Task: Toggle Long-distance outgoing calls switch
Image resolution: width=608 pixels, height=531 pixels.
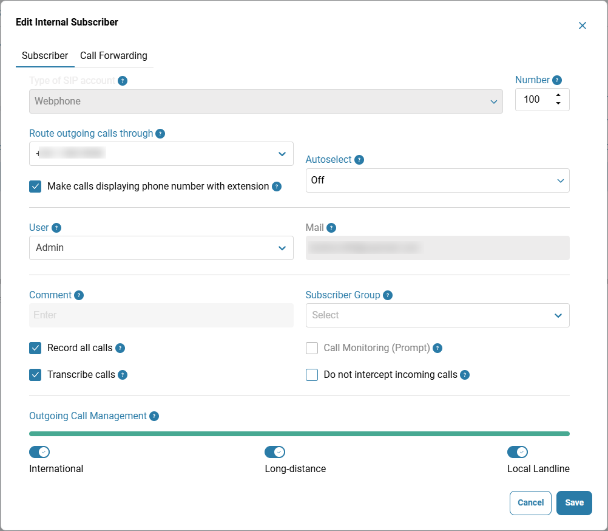Action: (x=275, y=452)
